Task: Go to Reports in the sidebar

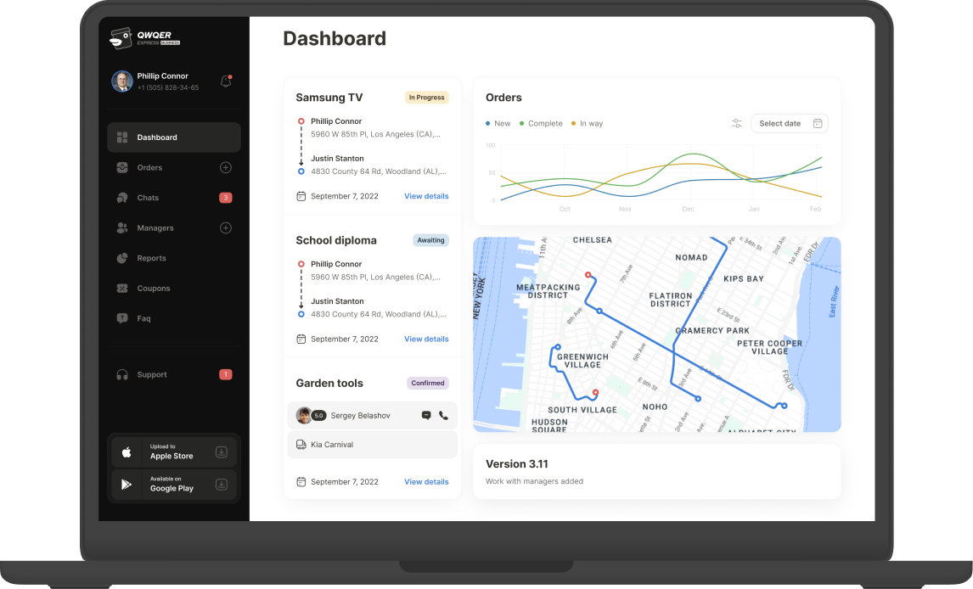Action: click(x=151, y=258)
